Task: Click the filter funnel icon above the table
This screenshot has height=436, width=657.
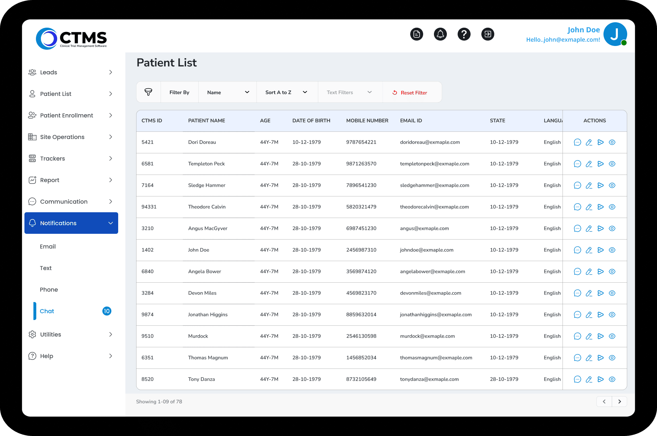Action: click(148, 92)
